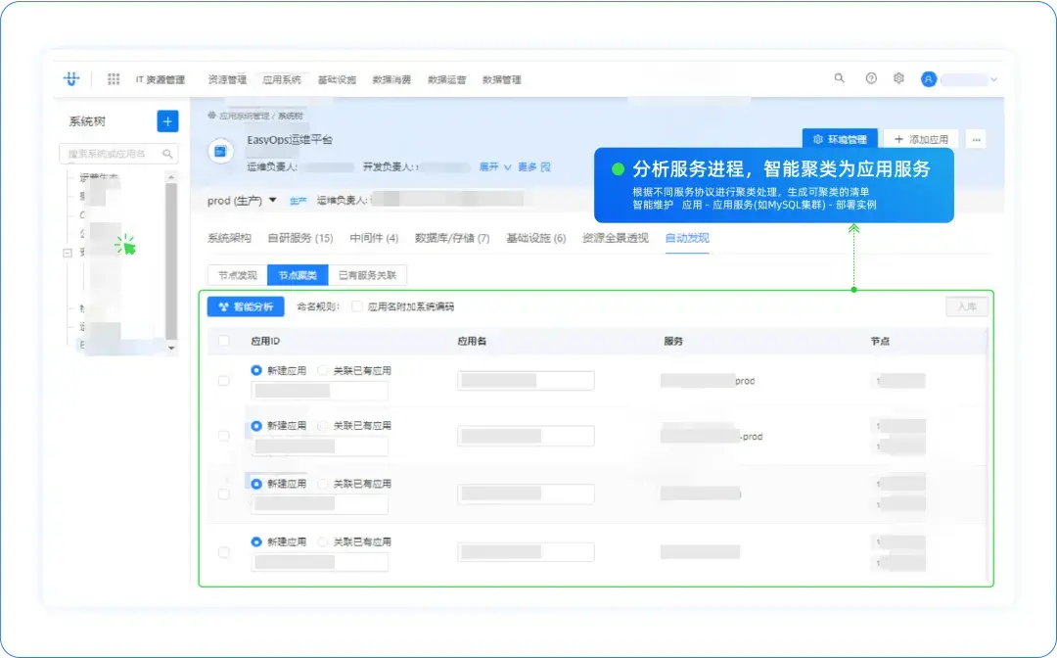Click the application name input in first row
Screen dimensions: 1057x658
pos(527,380)
